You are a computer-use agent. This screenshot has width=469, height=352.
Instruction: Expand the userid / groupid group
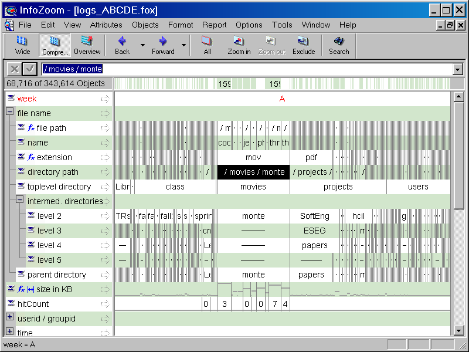coord(10,317)
